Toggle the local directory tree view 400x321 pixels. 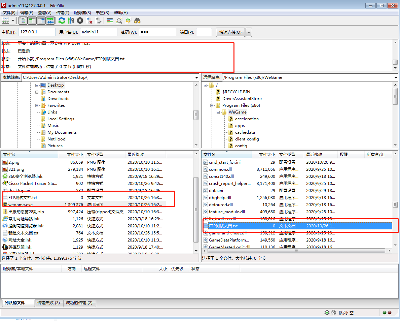(x=32, y=21)
